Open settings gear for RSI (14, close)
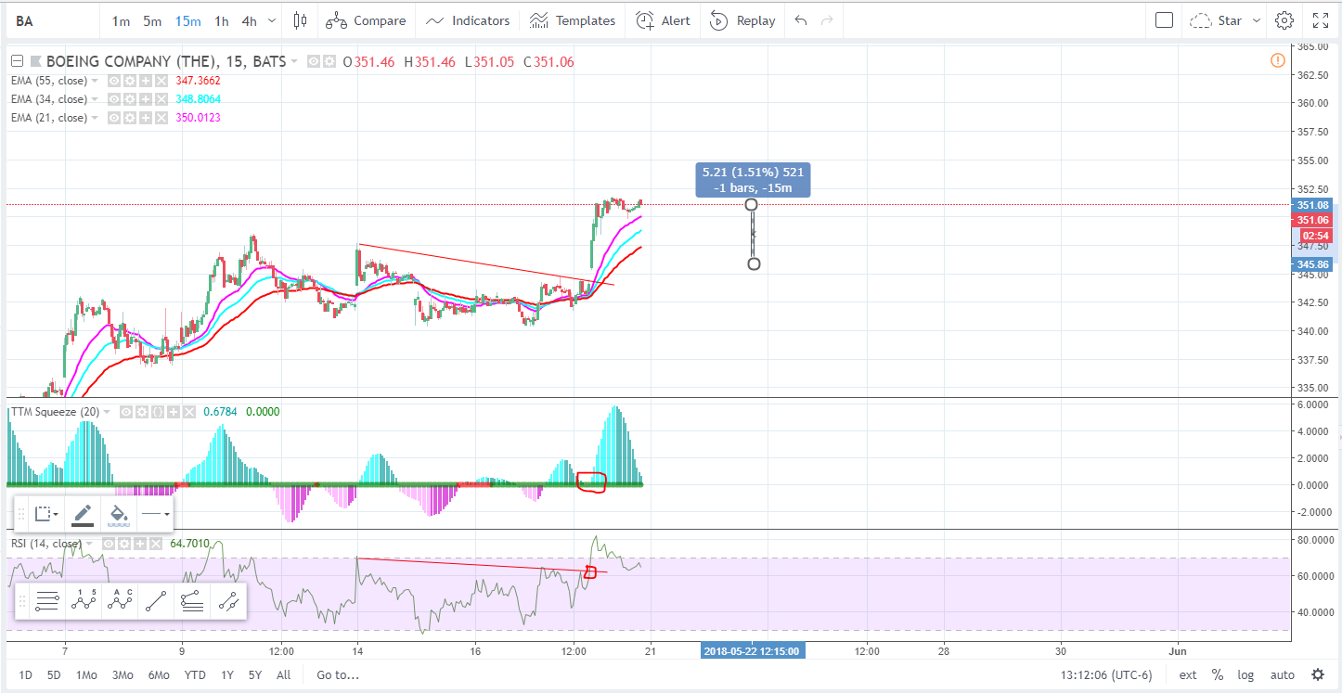 coord(124,544)
